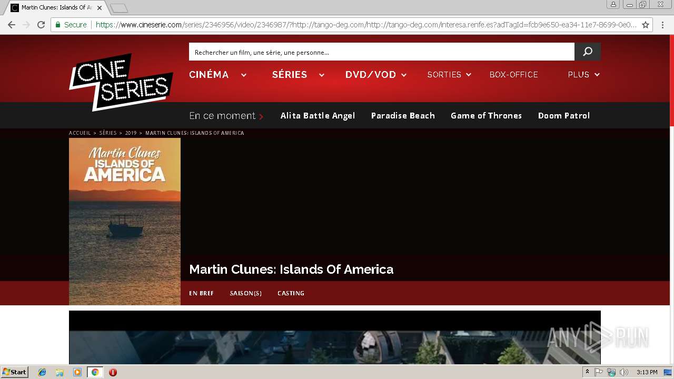Go back with browser back arrow
This screenshot has width=674, height=379.
[x=12, y=25]
